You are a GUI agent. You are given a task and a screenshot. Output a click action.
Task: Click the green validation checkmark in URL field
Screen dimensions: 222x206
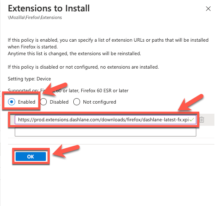click(x=192, y=120)
